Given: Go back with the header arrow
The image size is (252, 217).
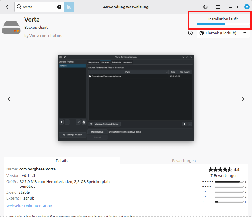Looking at the screenshot, I should pos(7,7).
